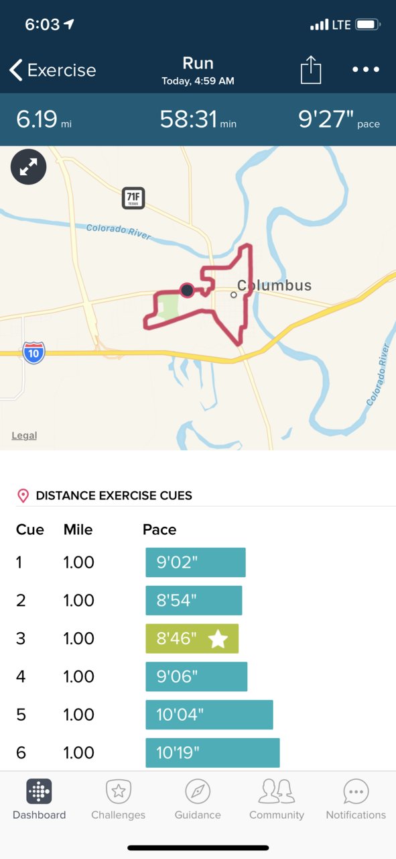Expand the map to fullscreen
Viewport: 396px width, 859px height.
(x=28, y=167)
